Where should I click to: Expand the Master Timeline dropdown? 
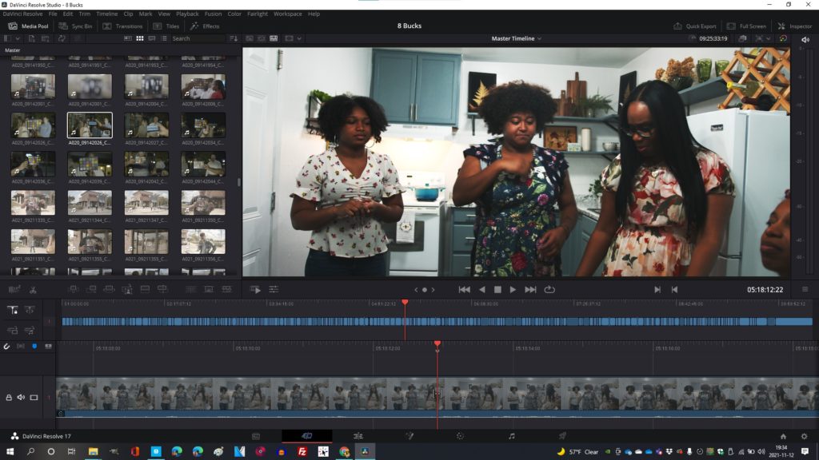(x=516, y=38)
